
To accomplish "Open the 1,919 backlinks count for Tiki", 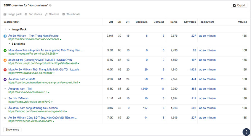I will pyautogui.click(x=144, y=89).
